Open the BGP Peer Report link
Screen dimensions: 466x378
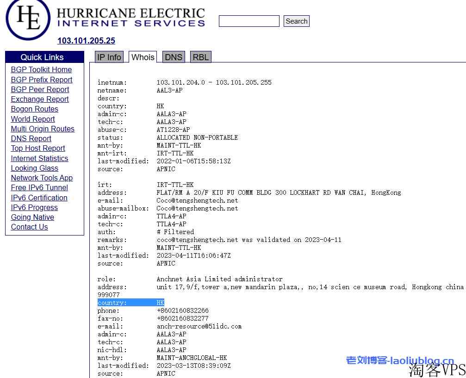[x=40, y=89]
